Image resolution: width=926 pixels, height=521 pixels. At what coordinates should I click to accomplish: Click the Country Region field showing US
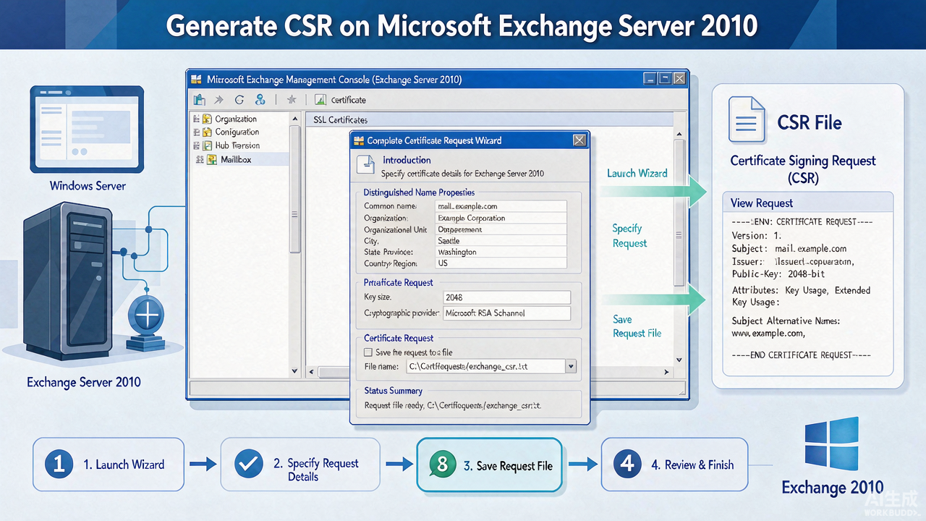coord(501,263)
